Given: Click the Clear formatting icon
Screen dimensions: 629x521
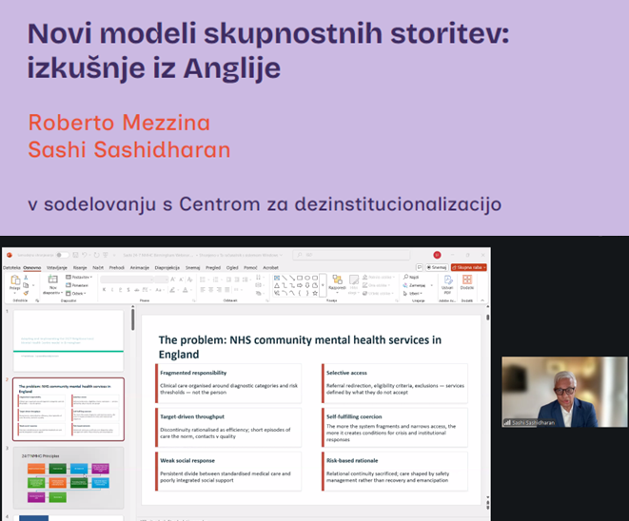Looking at the screenshot, I should (x=190, y=280).
